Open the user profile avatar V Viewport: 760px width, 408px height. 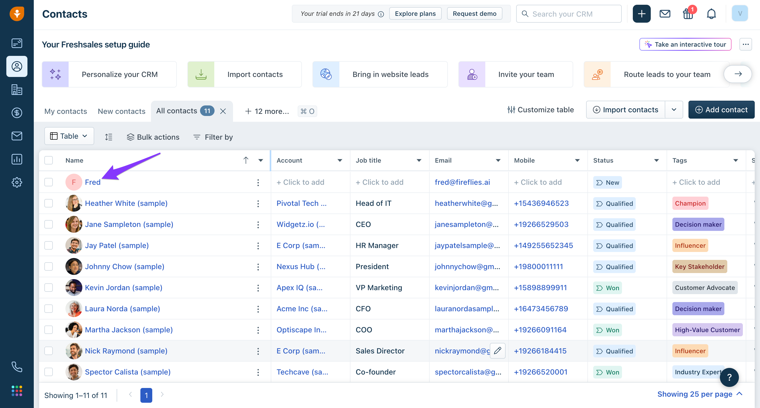tap(740, 13)
